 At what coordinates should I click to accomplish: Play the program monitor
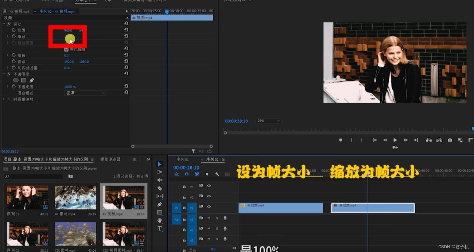click(395, 140)
